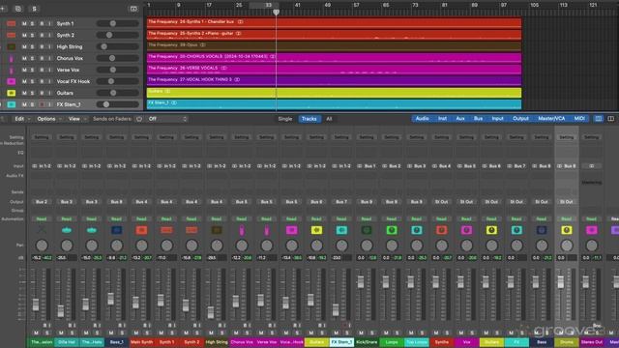This screenshot has height=348, width=619.
Task: Click the Kick/Snare mixer channel strip icon
Action: click(x=367, y=230)
